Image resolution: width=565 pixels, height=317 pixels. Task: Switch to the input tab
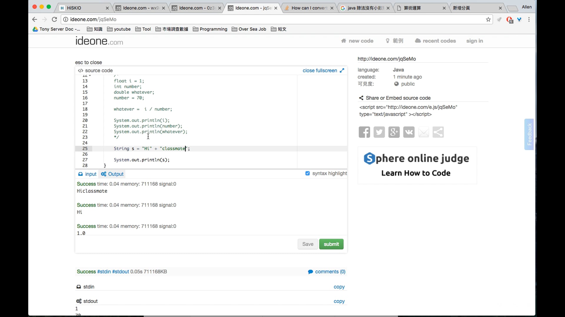pos(87,174)
